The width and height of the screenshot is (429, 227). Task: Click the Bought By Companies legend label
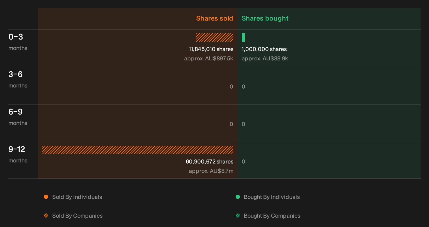pyautogui.click(x=272, y=216)
